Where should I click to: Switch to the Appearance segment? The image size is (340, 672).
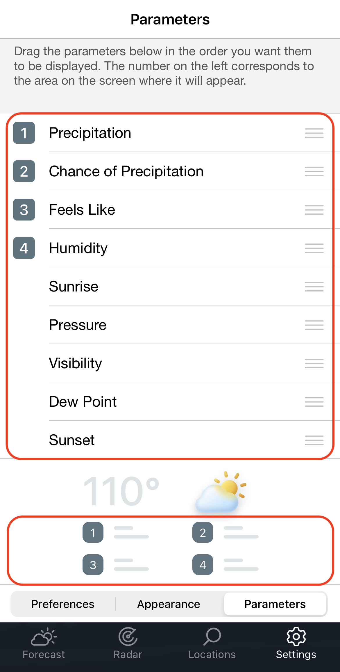click(169, 604)
